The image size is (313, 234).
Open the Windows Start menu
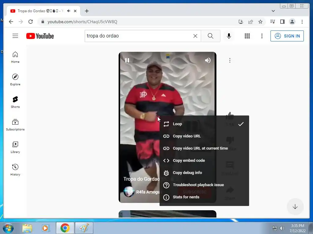click(x=8, y=228)
